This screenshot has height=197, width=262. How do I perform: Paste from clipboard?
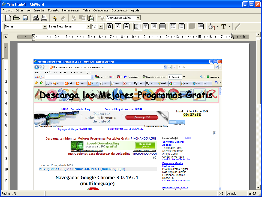point(91,18)
